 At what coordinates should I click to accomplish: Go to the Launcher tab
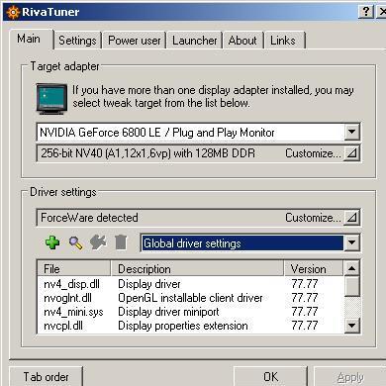195,41
